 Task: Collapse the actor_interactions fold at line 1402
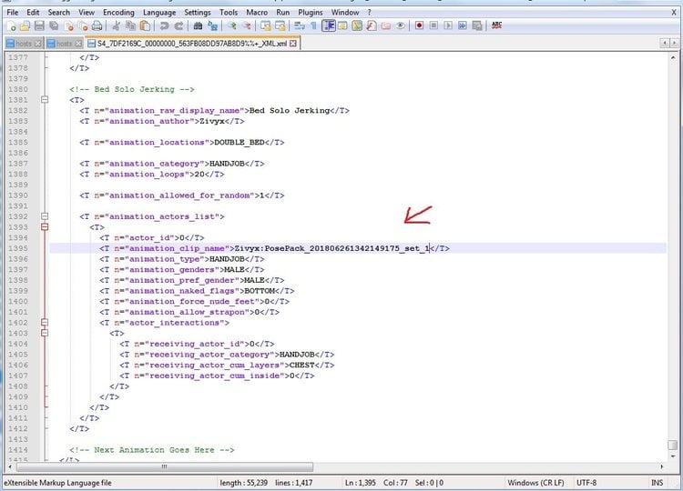tap(45, 322)
